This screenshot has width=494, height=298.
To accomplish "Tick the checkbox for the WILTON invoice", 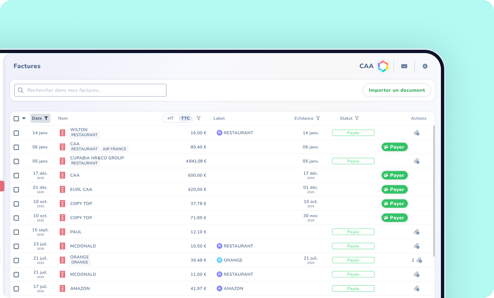I will click(x=16, y=133).
